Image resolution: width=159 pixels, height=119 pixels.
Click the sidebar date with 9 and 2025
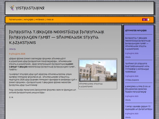132,96
